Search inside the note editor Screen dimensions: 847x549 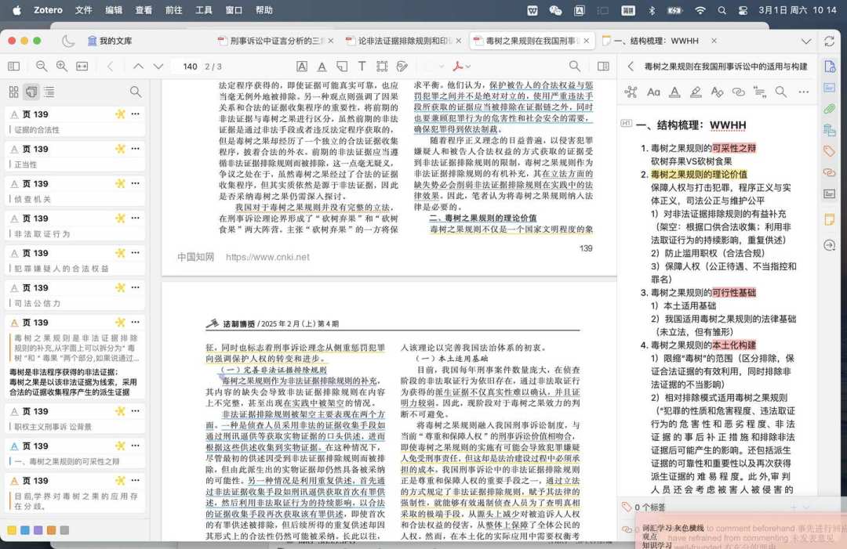coord(780,92)
